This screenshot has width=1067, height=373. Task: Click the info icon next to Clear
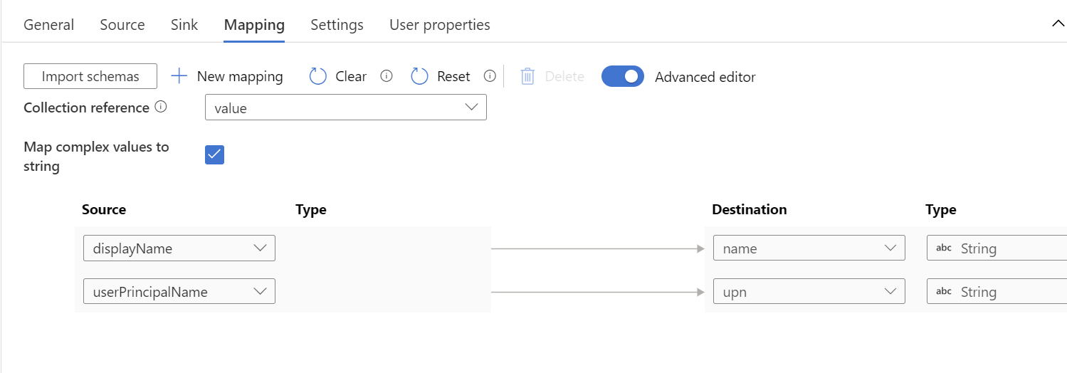point(387,76)
